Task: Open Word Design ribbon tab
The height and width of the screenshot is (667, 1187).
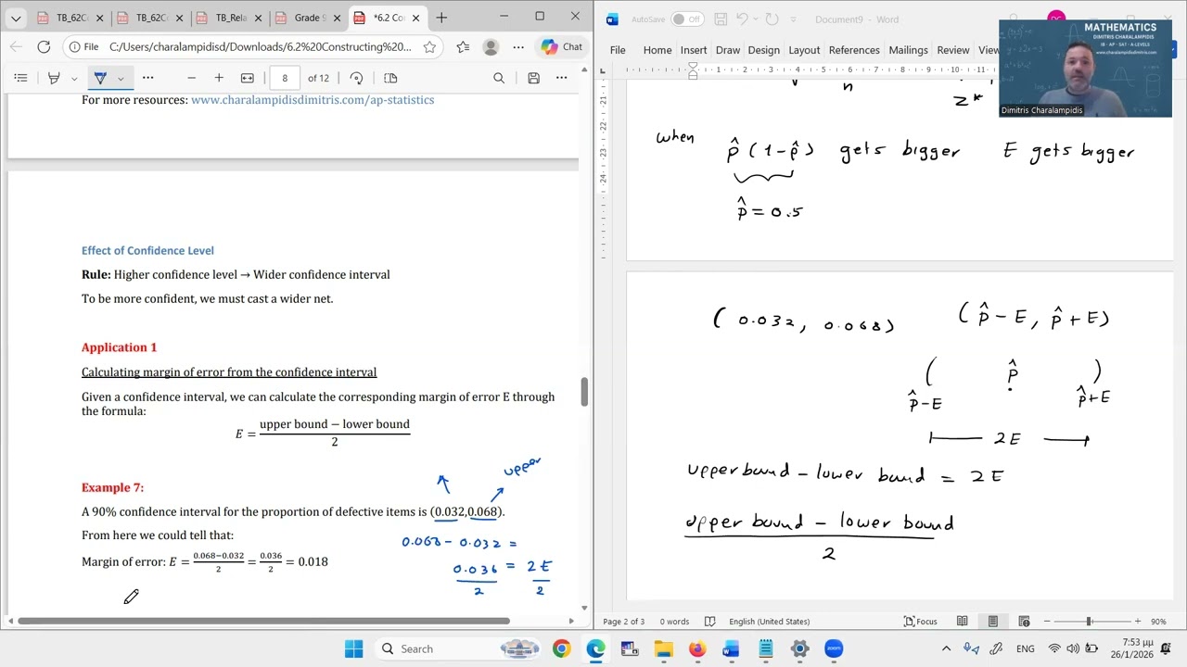Action: click(x=763, y=50)
